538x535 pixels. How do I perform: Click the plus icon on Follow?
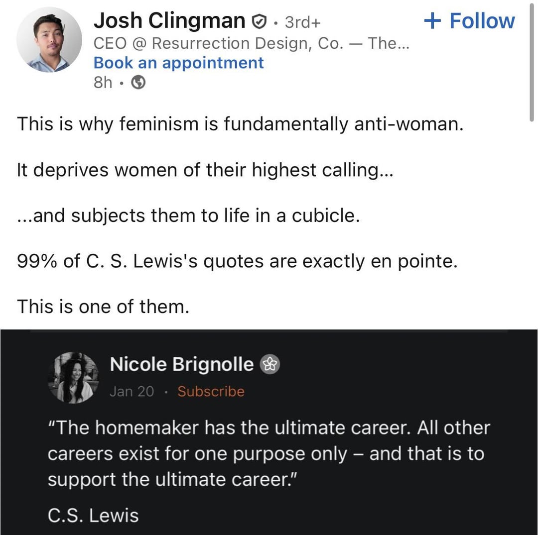[x=432, y=21]
